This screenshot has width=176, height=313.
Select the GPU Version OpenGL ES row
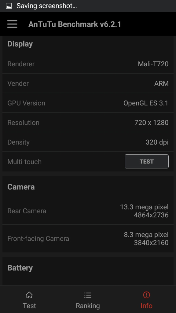click(88, 103)
